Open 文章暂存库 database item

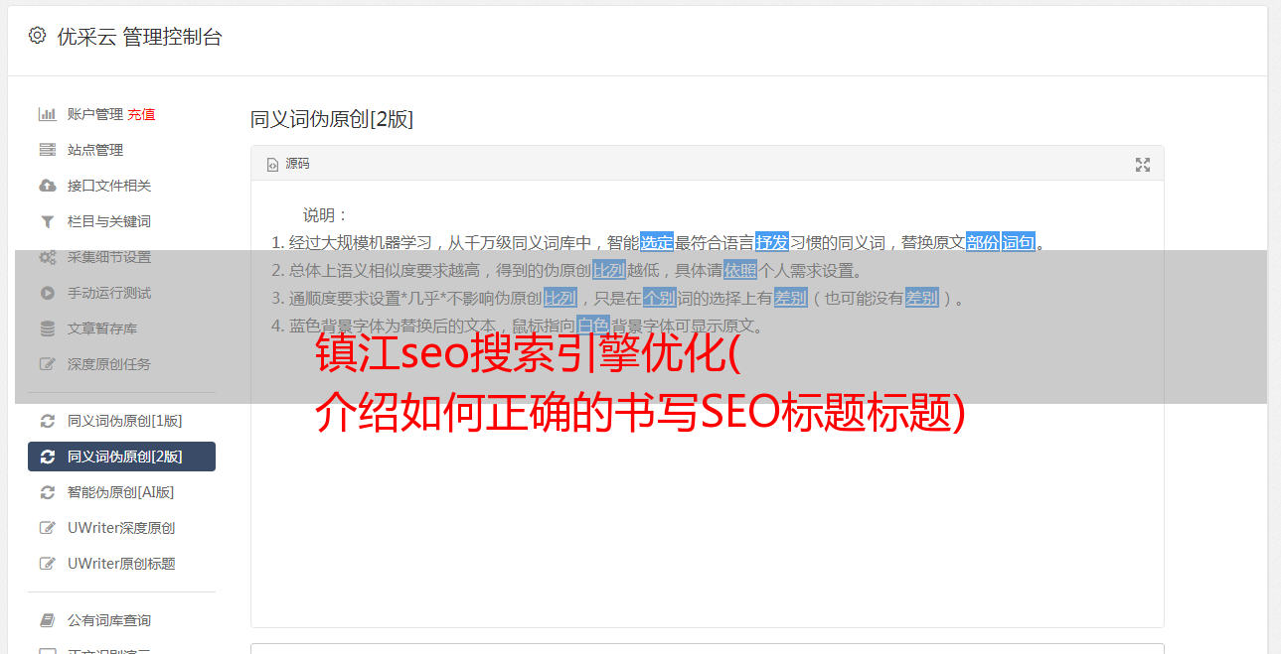pos(121,328)
